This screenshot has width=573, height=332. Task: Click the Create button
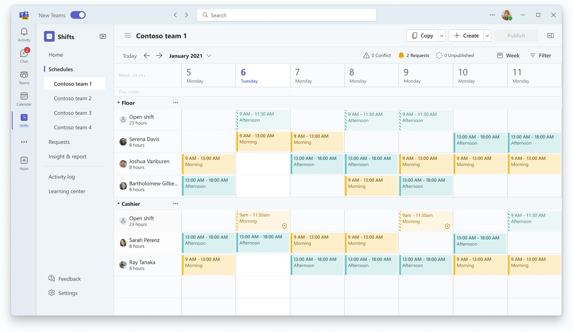pos(466,36)
